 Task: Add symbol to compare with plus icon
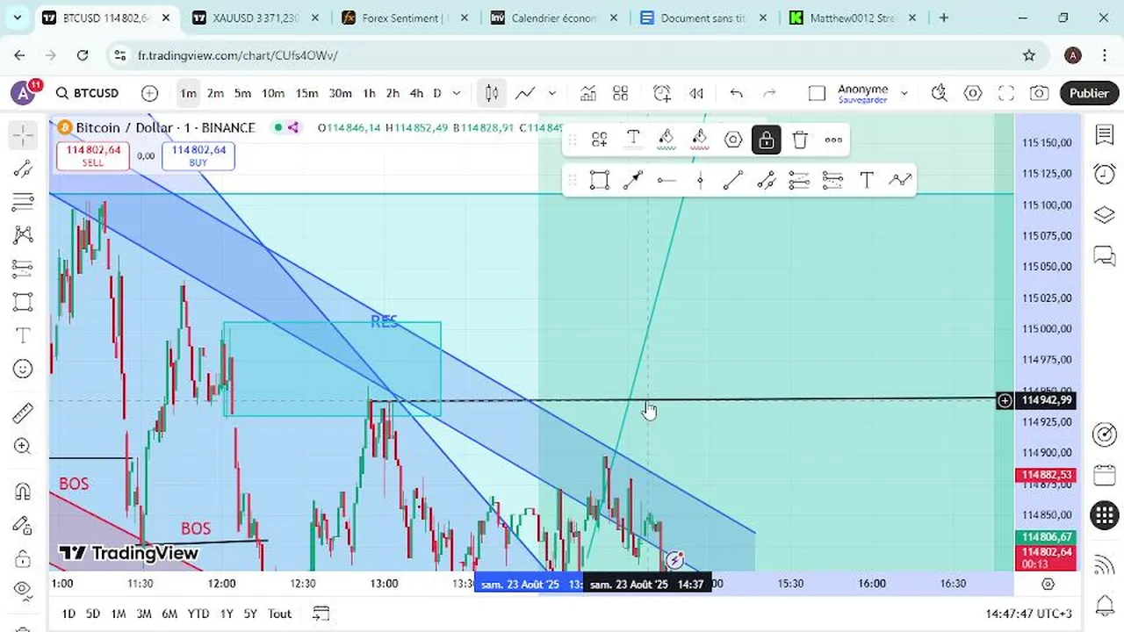point(149,93)
